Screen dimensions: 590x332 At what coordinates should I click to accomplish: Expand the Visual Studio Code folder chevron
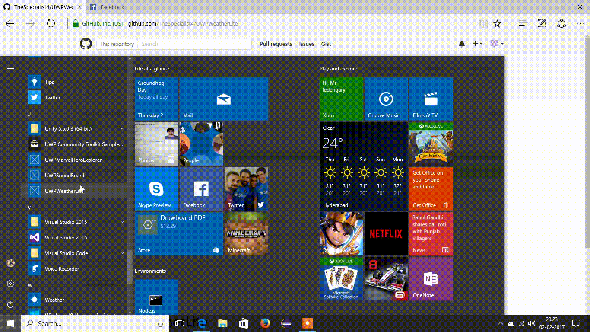122,253
